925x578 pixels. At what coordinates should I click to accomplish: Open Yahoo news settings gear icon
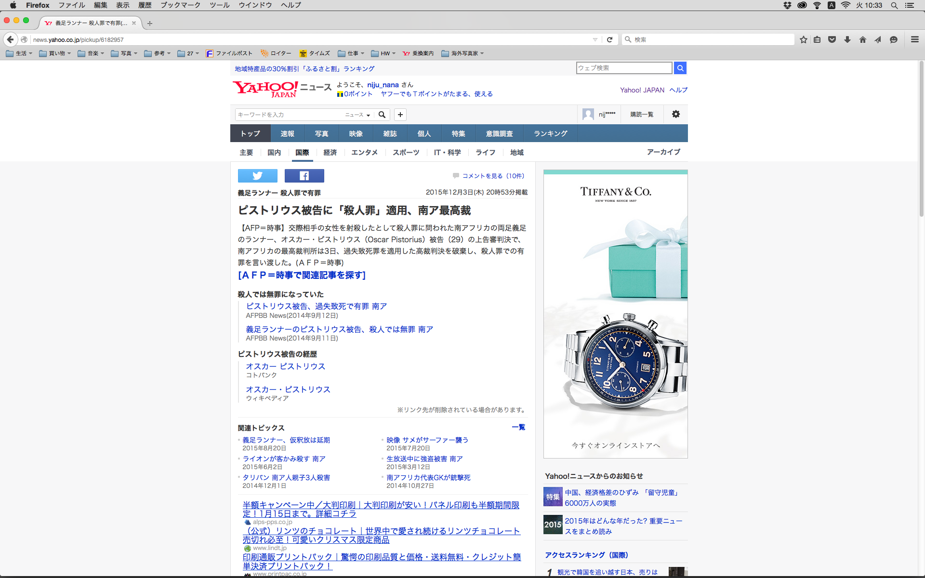(x=675, y=114)
